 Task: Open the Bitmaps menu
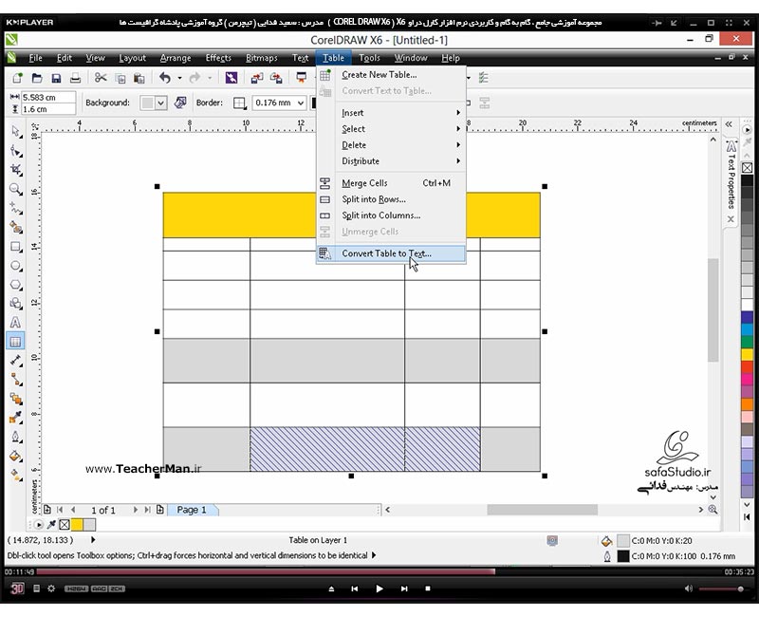click(x=262, y=58)
